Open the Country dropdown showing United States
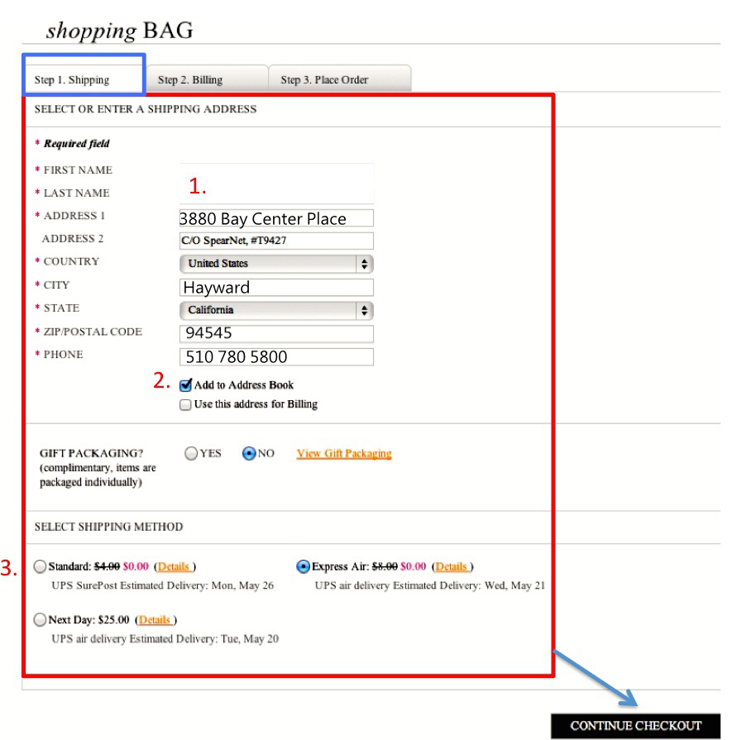 (x=276, y=264)
